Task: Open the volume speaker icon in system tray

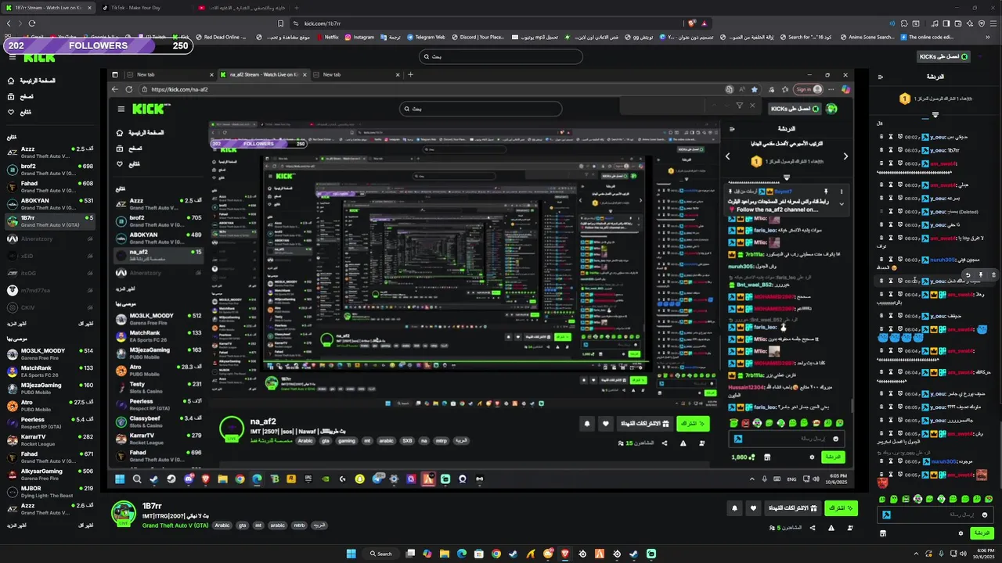Action: pyautogui.click(x=963, y=554)
